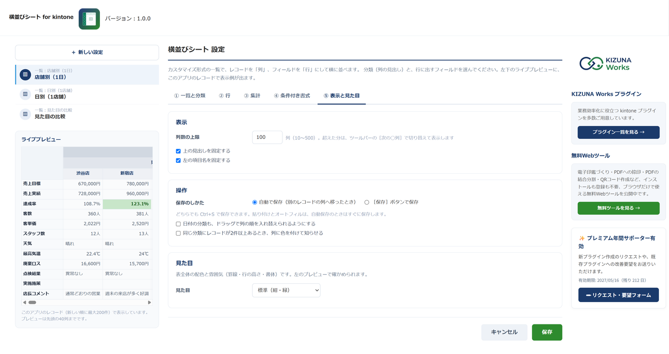Open the 見た目 theme dropdown

[x=286, y=290]
